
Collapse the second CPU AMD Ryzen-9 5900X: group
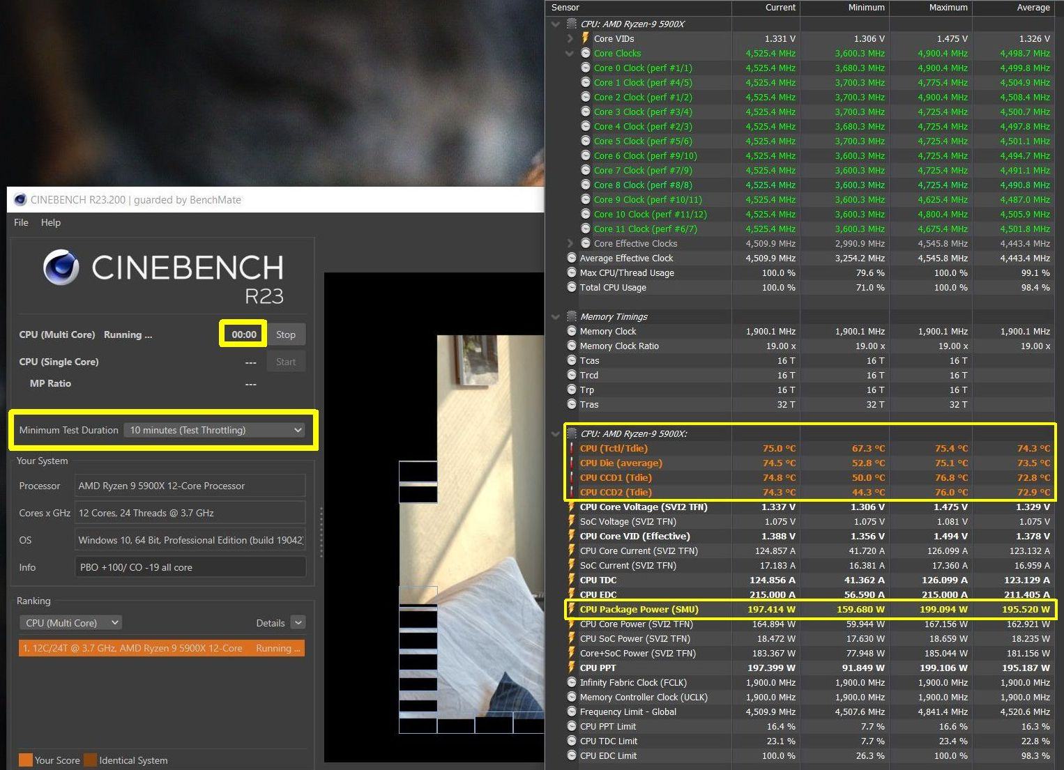(x=556, y=433)
